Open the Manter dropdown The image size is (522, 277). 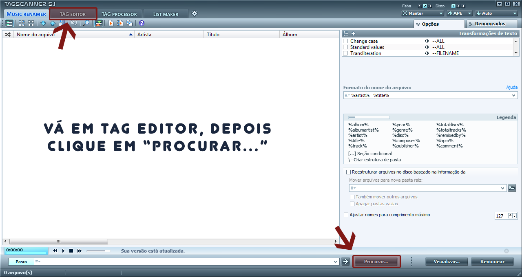(422, 13)
